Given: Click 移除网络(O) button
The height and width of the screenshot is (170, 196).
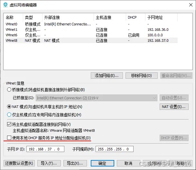Looking at the screenshot, I should [x=142, y=76].
